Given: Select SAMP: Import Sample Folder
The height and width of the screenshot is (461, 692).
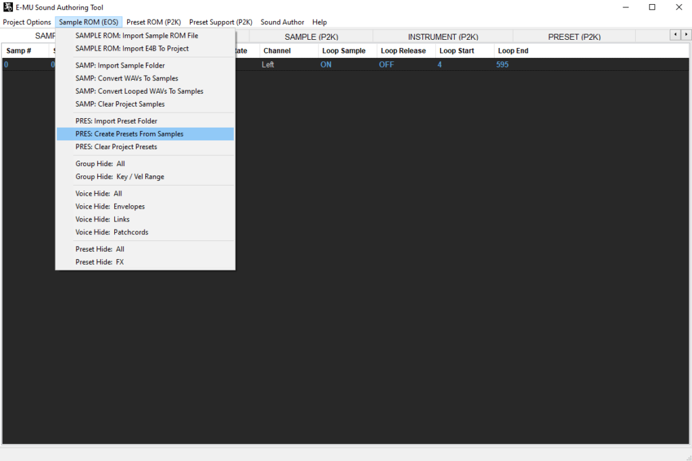Looking at the screenshot, I should pyautogui.click(x=145, y=65).
